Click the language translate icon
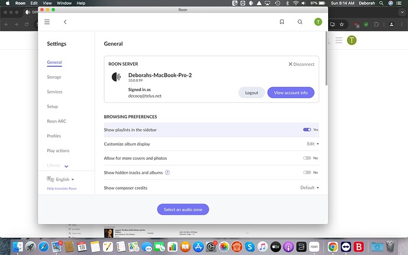This screenshot has width=408, height=255. point(50,179)
